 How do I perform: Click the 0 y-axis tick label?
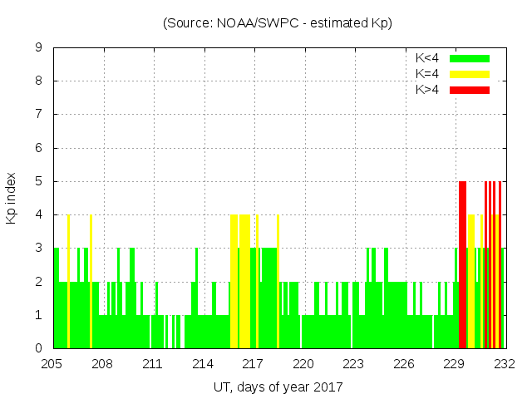[38, 348]
